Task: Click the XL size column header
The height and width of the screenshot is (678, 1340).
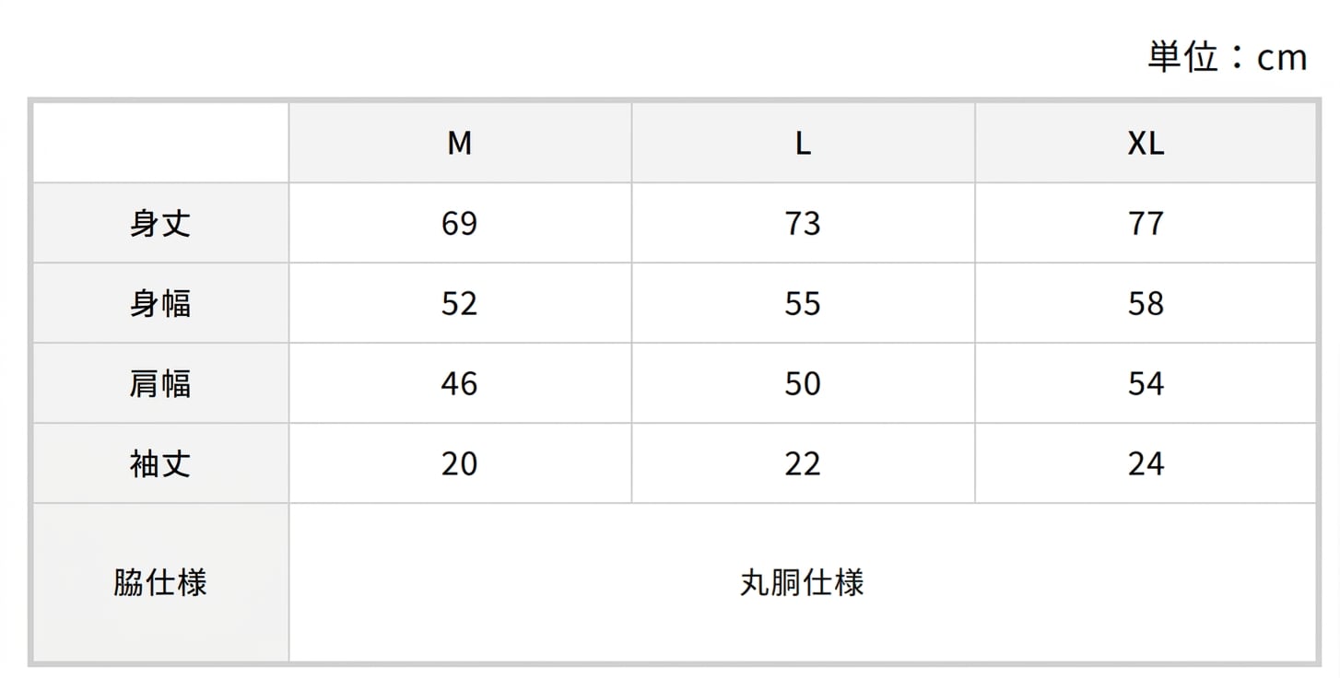Action: pyautogui.click(x=1146, y=143)
